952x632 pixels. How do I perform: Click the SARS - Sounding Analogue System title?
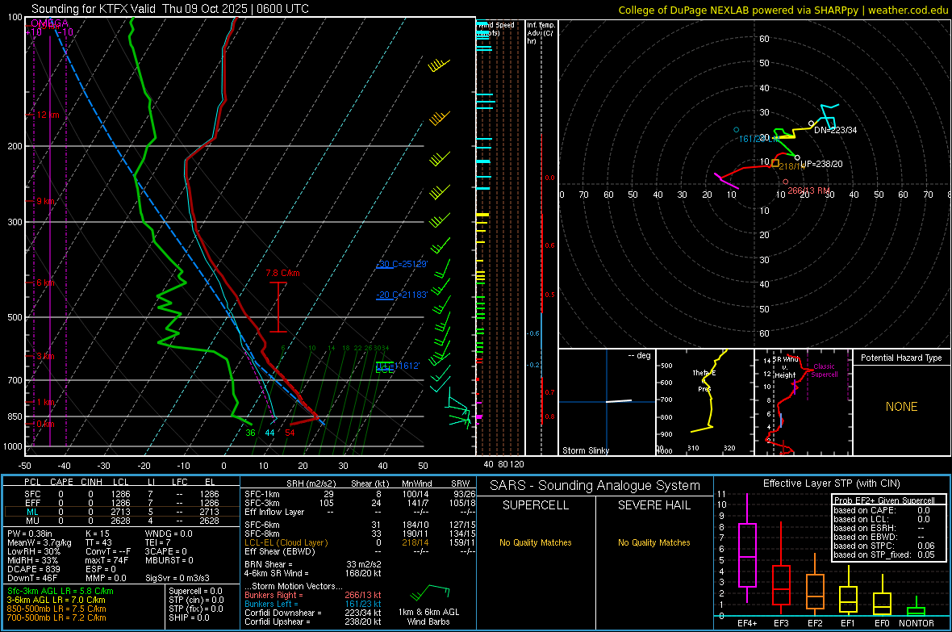click(x=595, y=486)
